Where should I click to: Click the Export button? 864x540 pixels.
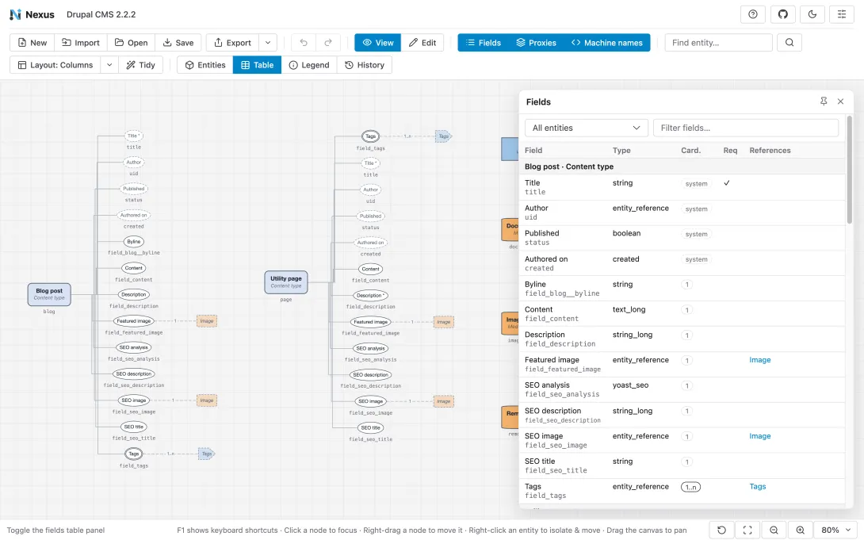coord(232,43)
